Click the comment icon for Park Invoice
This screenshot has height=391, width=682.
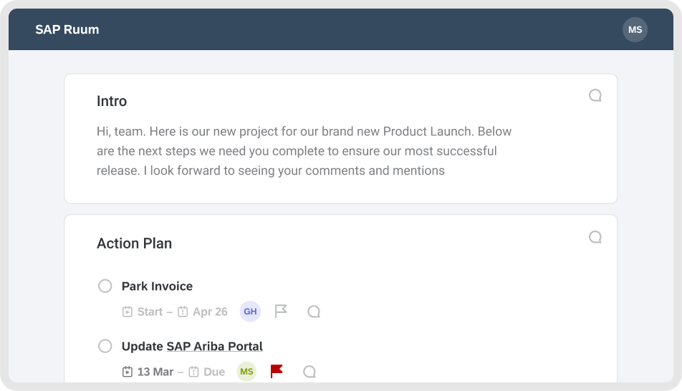coord(313,312)
